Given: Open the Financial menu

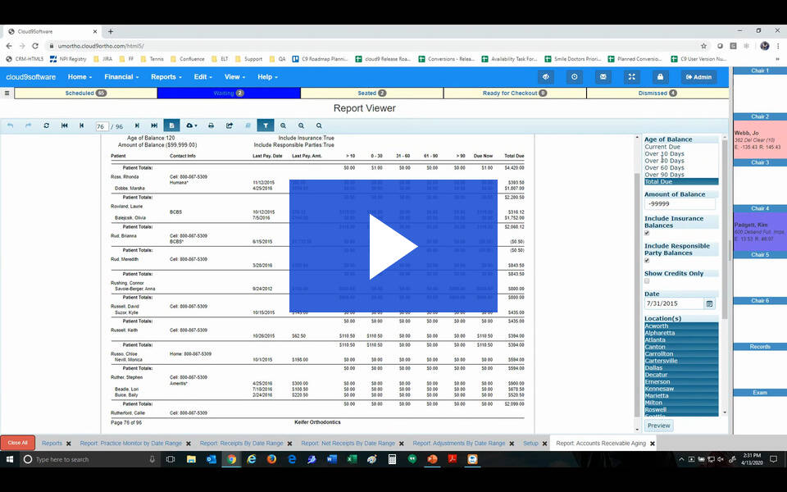Looking at the screenshot, I should coord(121,77).
